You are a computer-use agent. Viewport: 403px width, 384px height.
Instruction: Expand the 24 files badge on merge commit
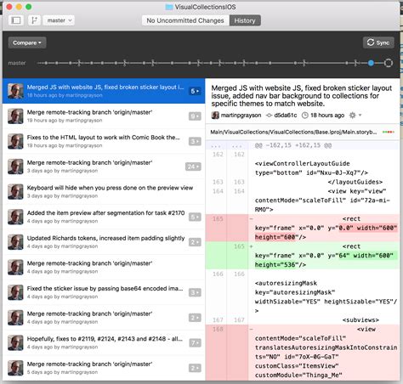[193, 167]
